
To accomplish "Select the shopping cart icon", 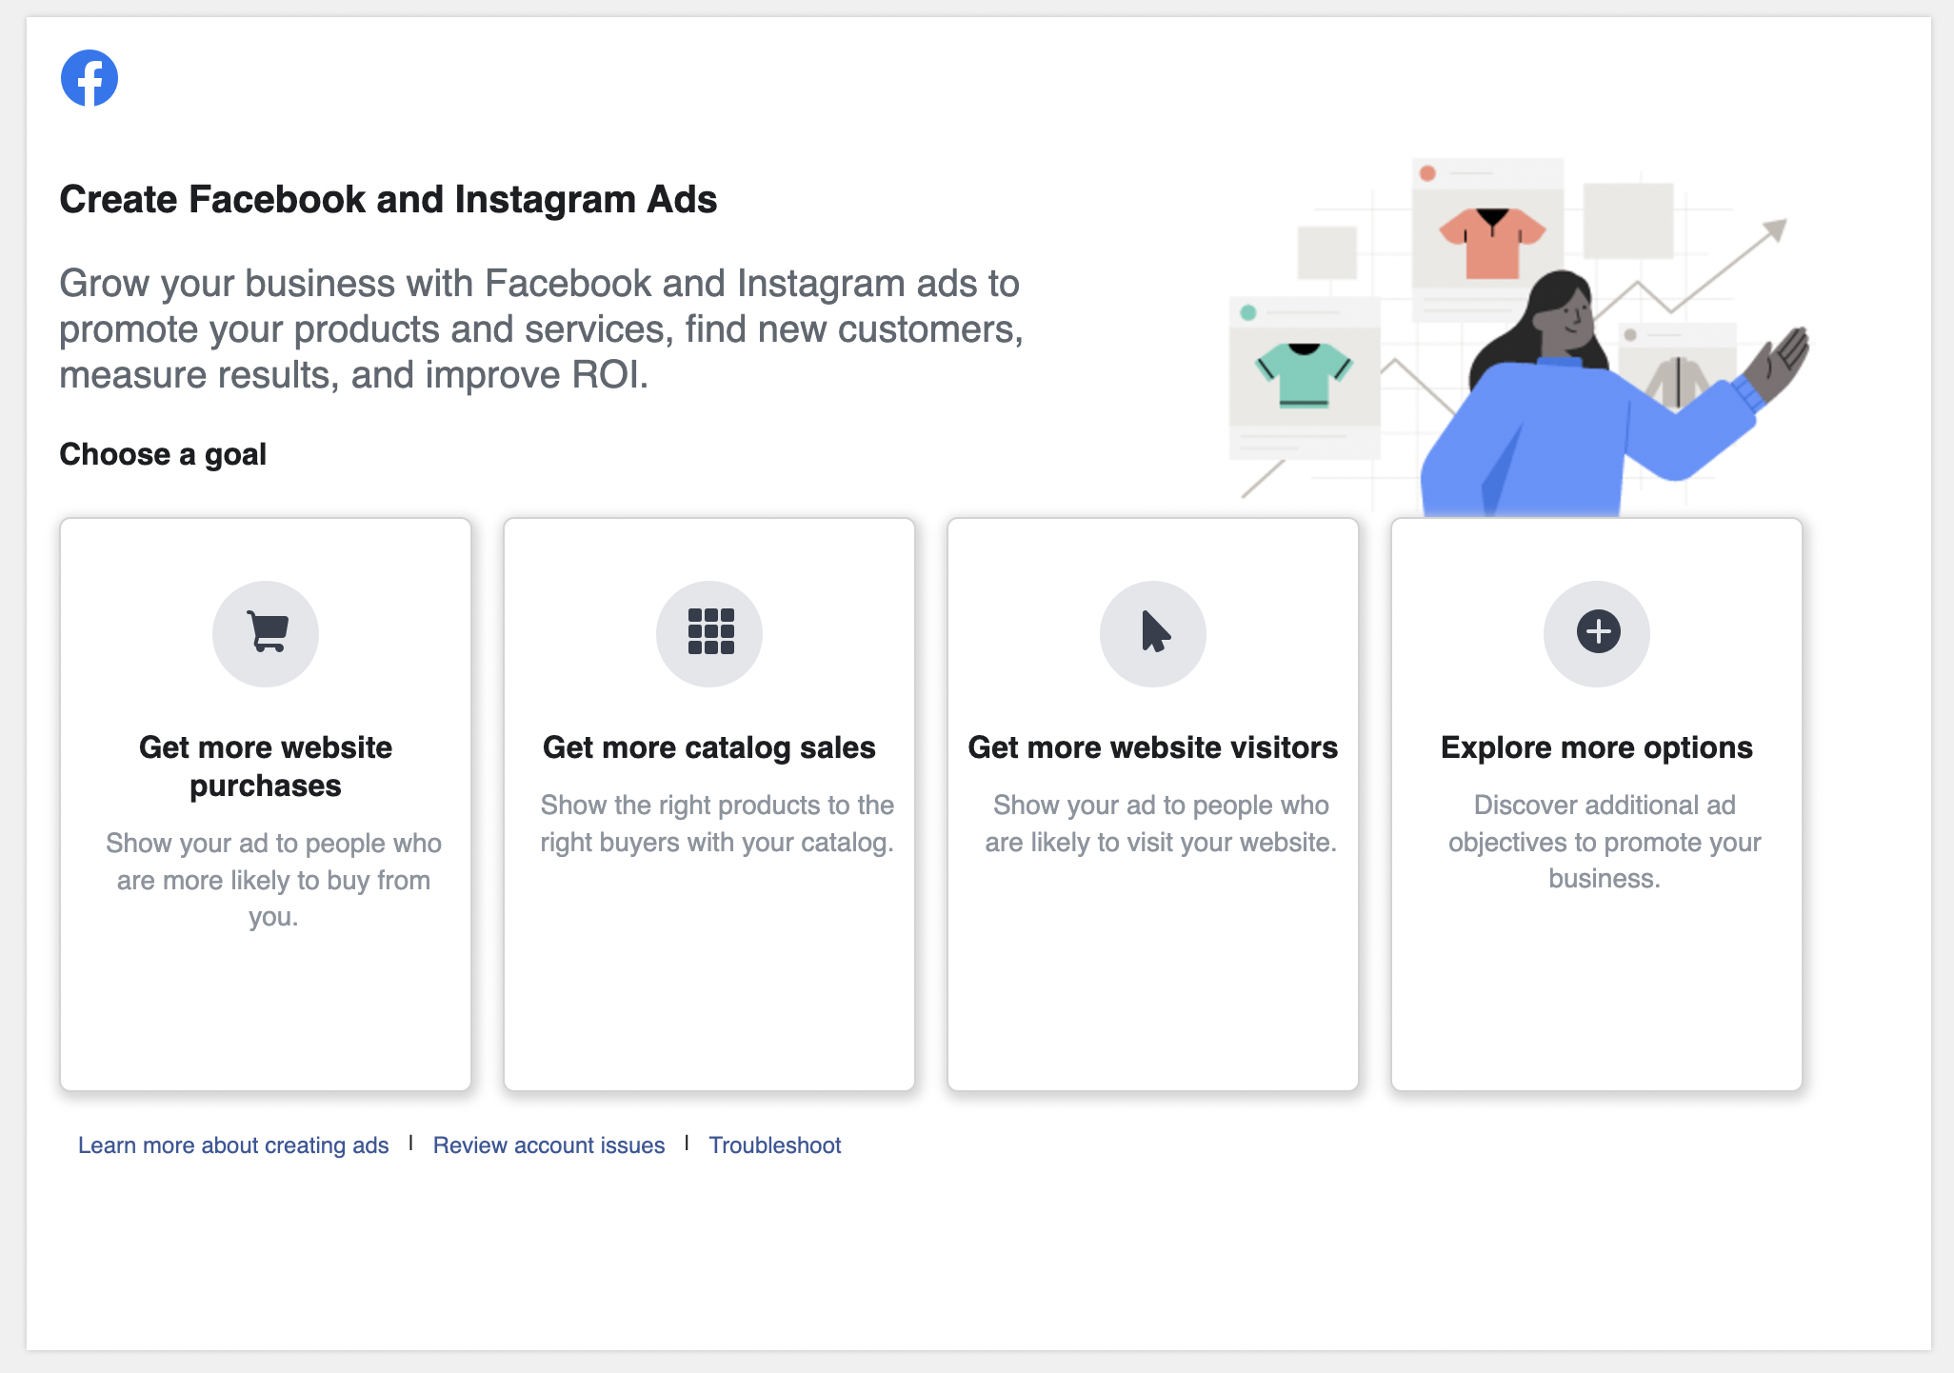I will pos(265,633).
